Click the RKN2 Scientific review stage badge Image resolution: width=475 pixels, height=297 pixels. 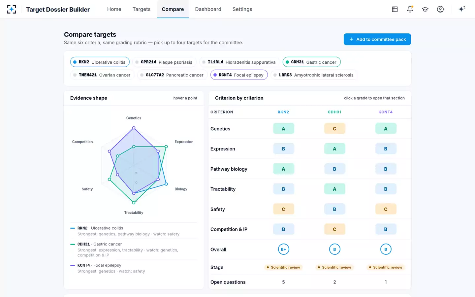283,267
